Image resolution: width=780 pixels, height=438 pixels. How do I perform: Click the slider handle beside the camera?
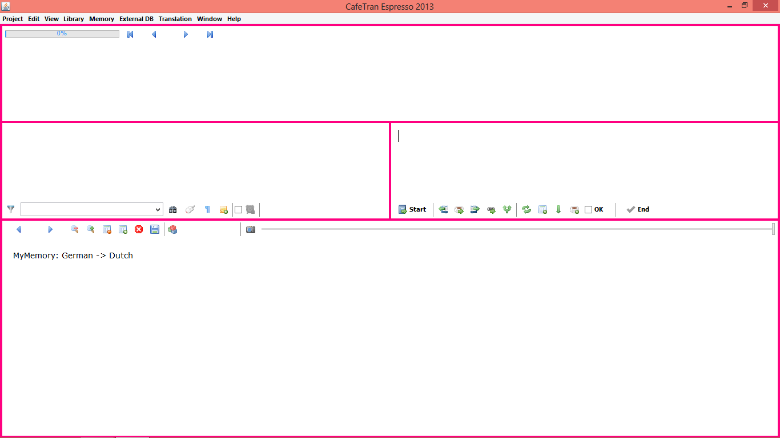click(773, 229)
